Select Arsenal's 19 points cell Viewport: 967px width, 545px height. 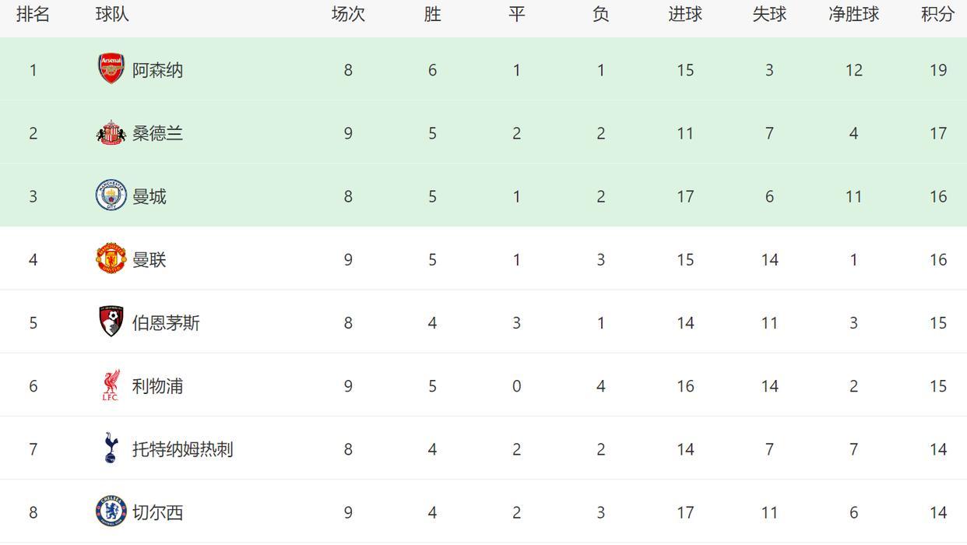click(x=937, y=70)
